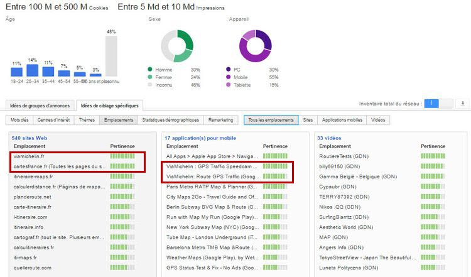The image size is (471, 277).
Task: Select ViaMichelin: Route GPS Traffic app
Action: tap(213, 177)
